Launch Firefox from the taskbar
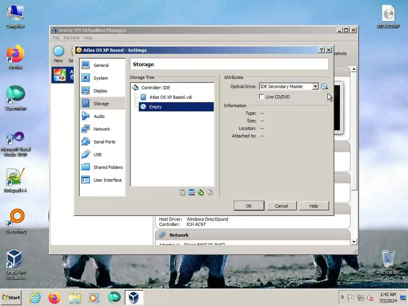Viewport: 408px width, 306px height. tap(54, 298)
